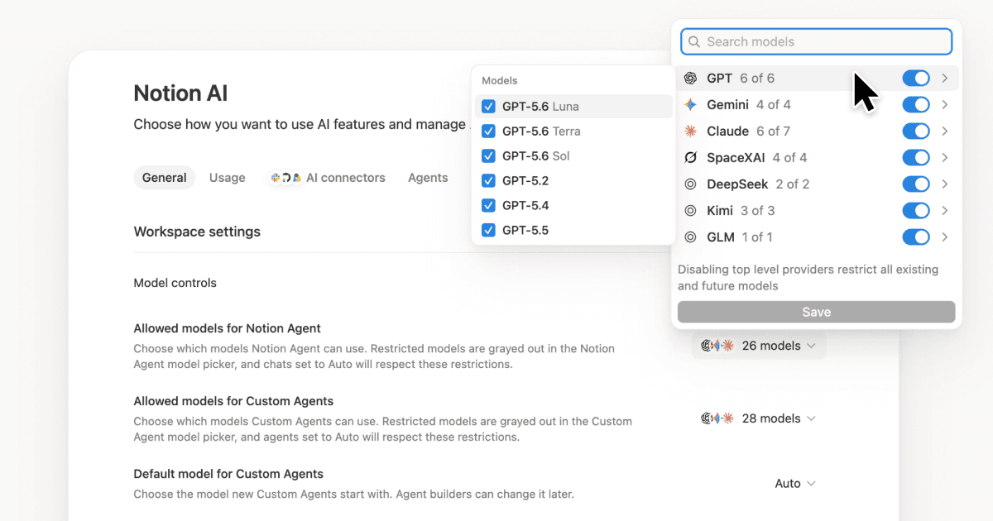Expand Gemini models with its chevron
The height and width of the screenshot is (521, 993).
click(x=945, y=105)
